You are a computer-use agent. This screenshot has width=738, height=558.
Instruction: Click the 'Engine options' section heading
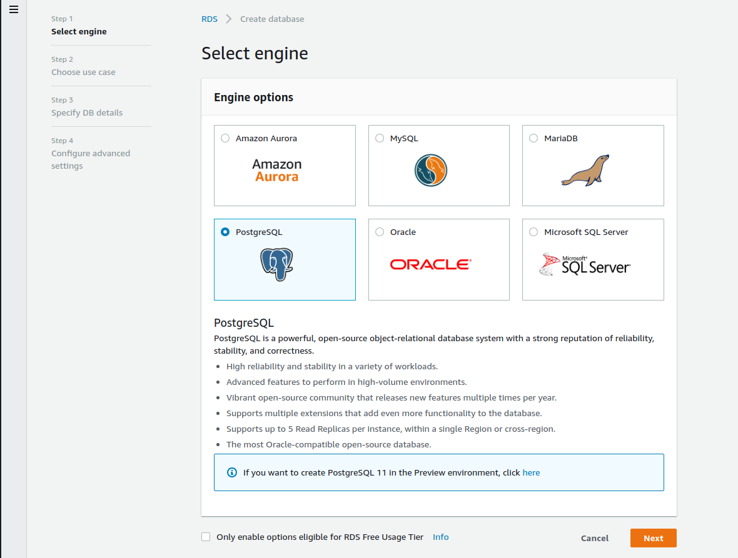tap(254, 97)
